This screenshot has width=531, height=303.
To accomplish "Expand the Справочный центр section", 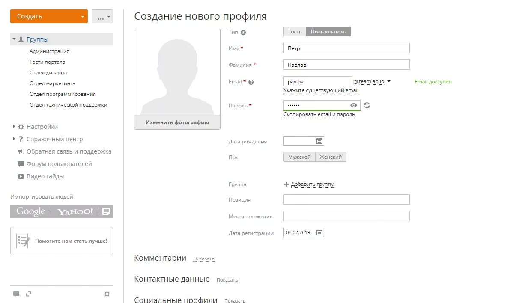I will (14, 139).
